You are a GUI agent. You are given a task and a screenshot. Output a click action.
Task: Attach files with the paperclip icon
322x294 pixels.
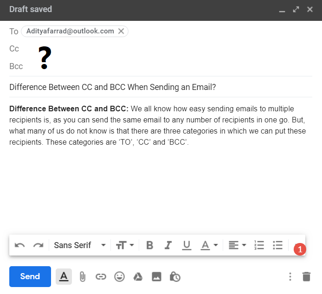82,277
